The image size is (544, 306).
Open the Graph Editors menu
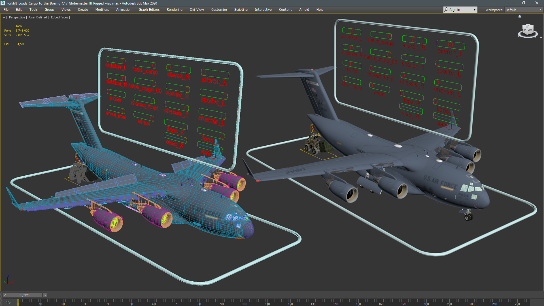[149, 10]
